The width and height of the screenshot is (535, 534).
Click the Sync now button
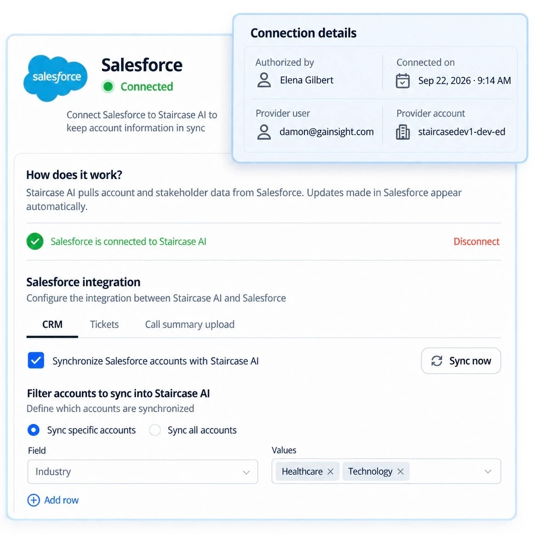tap(461, 361)
